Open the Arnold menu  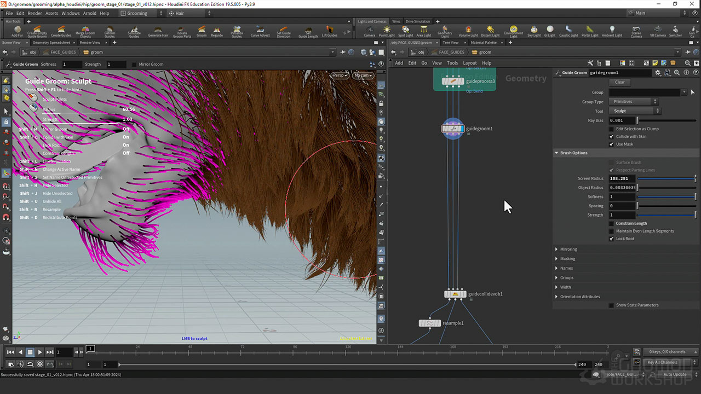click(89, 13)
